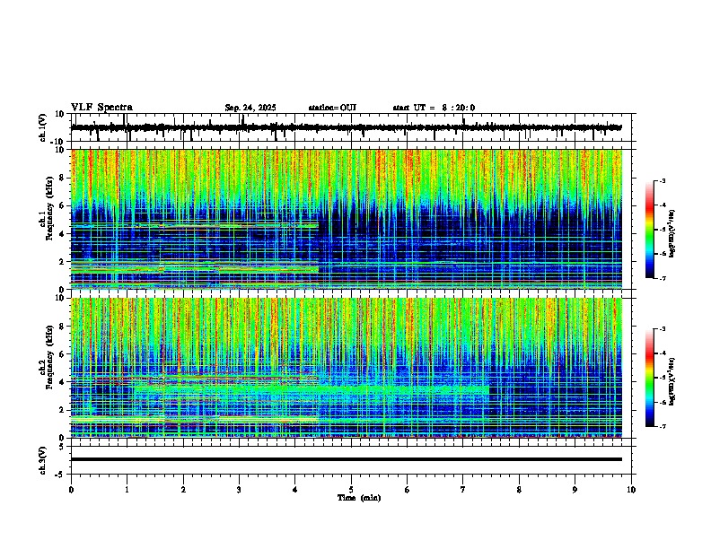Click the "-7" tick on ch.2 colorbar
The image size is (711, 549).
(662, 426)
